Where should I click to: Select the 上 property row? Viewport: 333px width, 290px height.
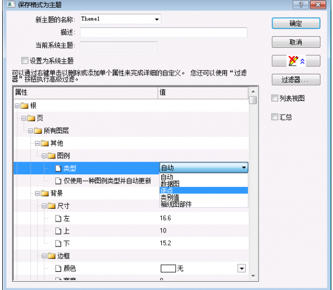pyautogui.click(x=131, y=231)
